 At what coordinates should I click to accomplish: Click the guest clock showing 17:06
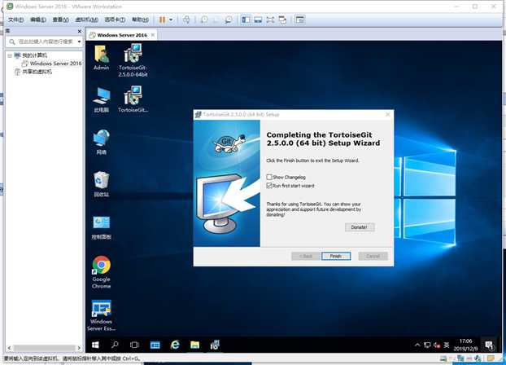click(x=465, y=345)
